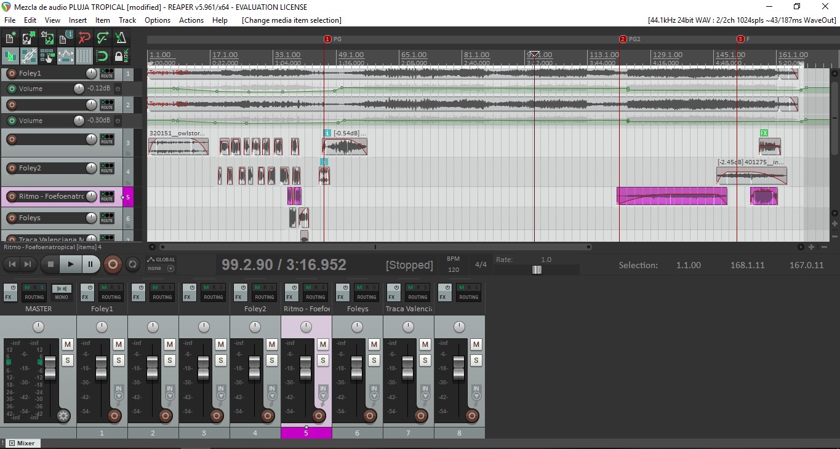Screen dimensions: 840x449
Task: Click the PG2 marker on the timeline
Action: (x=623, y=39)
